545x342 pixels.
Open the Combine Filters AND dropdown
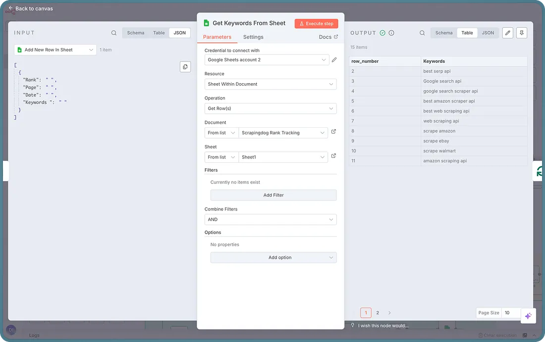pos(270,219)
